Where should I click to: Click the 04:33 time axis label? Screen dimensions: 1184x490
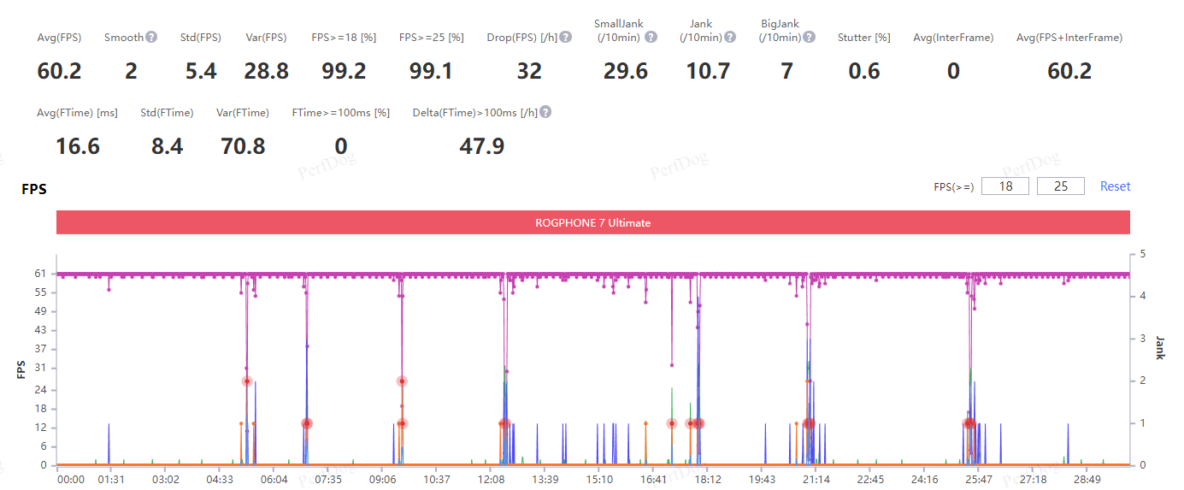[x=220, y=480]
